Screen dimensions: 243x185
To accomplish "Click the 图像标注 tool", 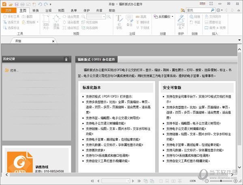I will [213, 22].
